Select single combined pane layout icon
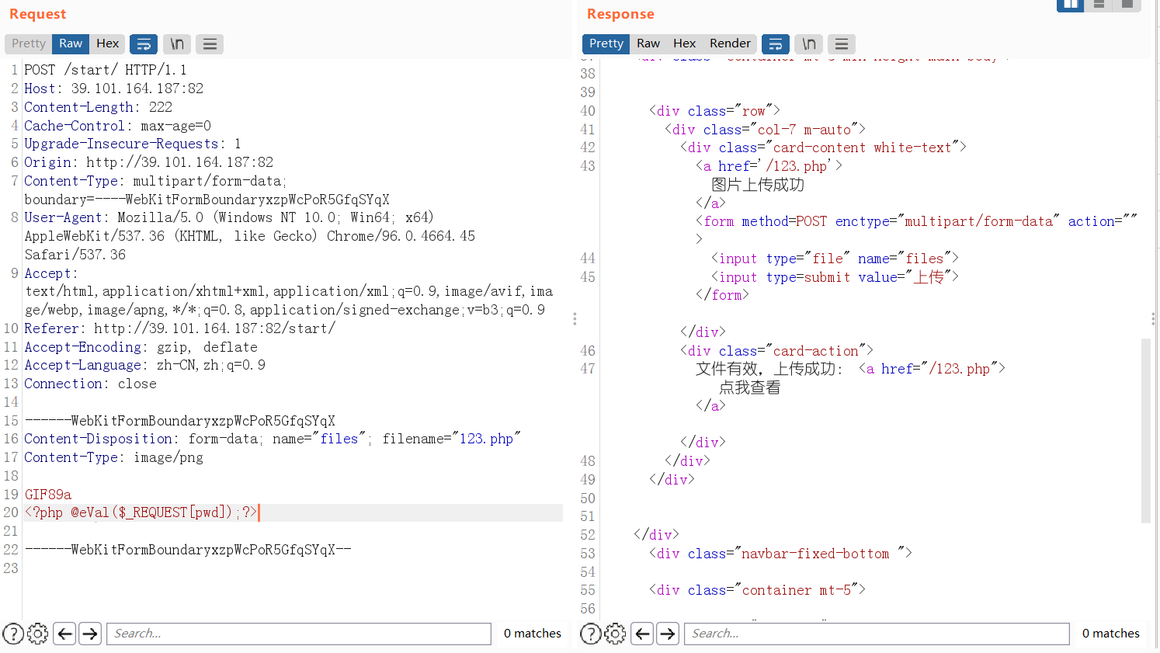The image size is (1160, 653). click(1127, 5)
